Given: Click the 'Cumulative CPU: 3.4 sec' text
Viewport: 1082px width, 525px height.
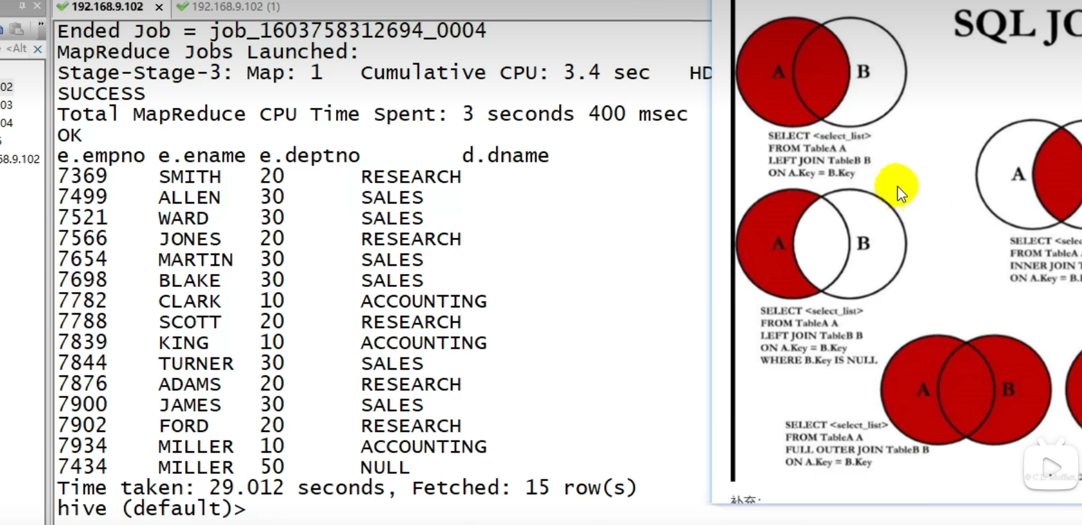Looking at the screenshot, I should pyautogui.click(x=505, y=73).
